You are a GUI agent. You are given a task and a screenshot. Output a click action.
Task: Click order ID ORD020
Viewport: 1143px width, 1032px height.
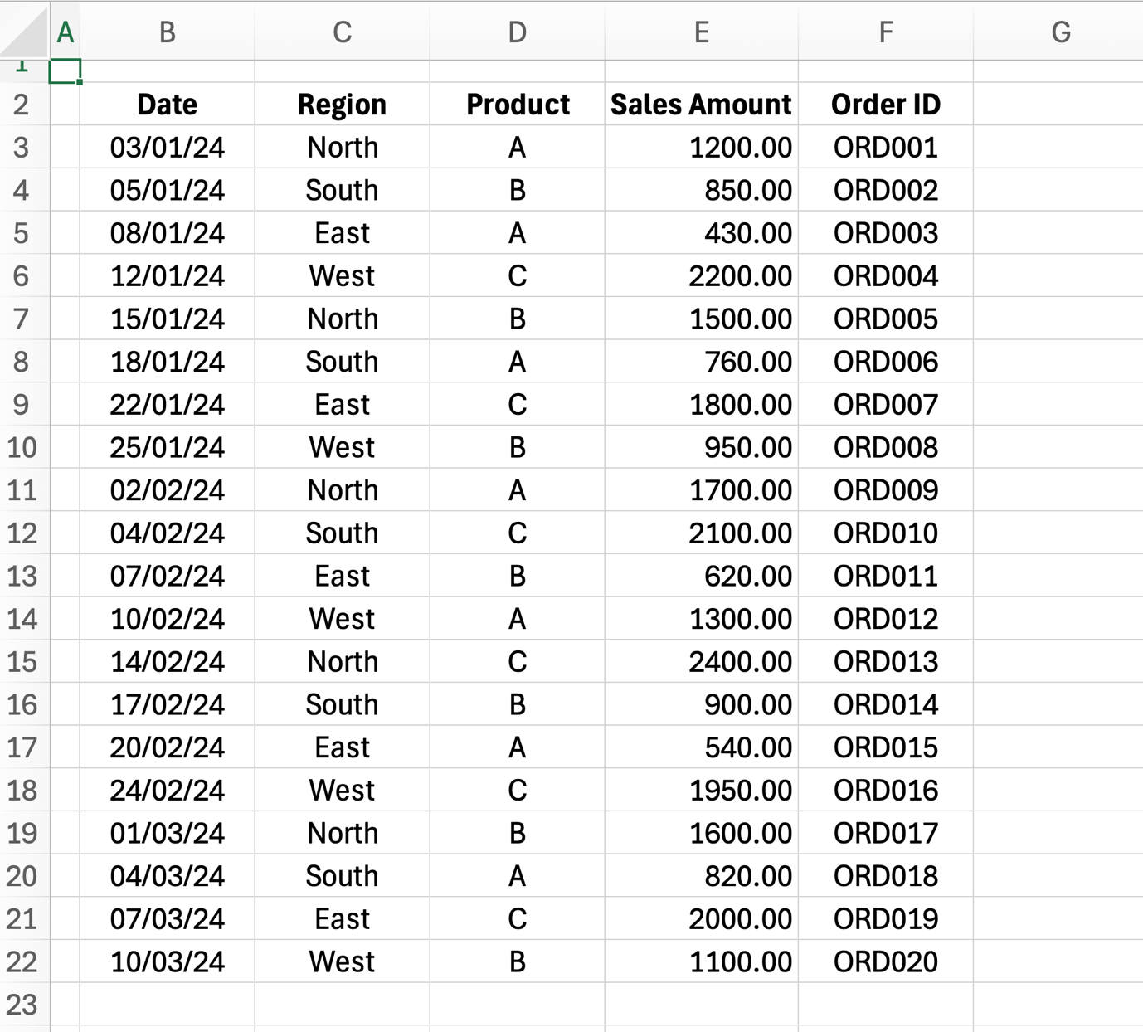pyautogui.click(x=885, y=961)
